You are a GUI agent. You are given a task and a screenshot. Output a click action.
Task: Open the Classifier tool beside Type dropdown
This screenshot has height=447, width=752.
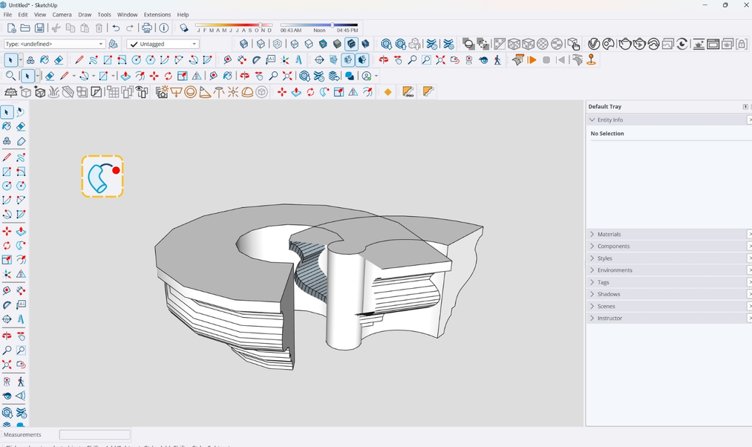pyautogui.click(x=113, y=44)
